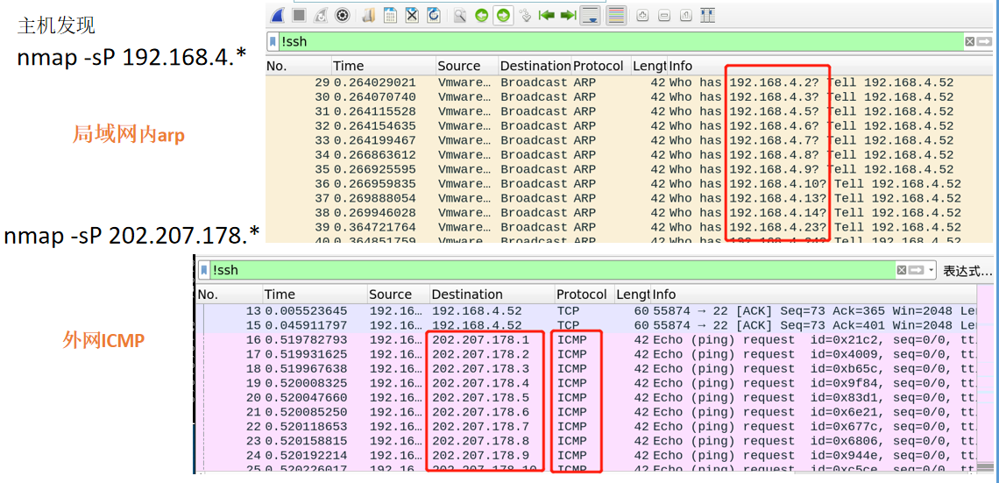Zoom in the packet text
This screenshot has height=483, width=999.
click(x=642, y=15)
